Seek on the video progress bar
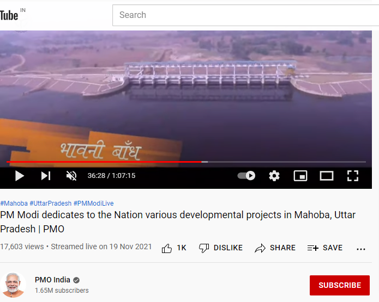The width and height of the screenshot is (379, 302). point(186,162)
